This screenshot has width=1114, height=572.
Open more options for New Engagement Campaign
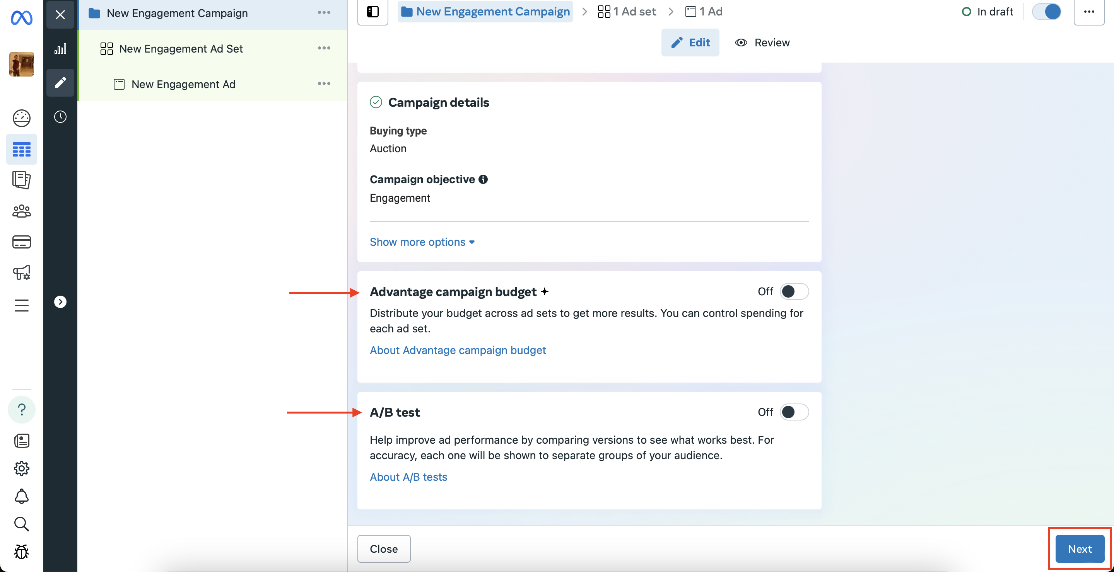(324, 12)
